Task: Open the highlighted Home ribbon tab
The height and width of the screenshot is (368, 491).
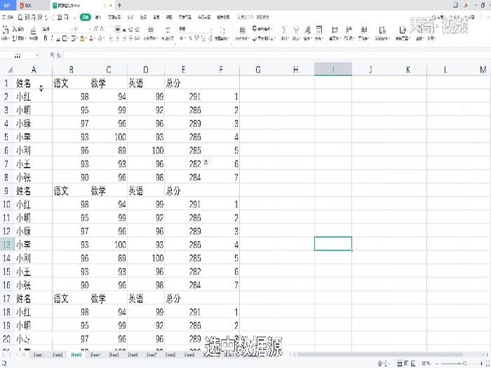Action: coord(85,18)
